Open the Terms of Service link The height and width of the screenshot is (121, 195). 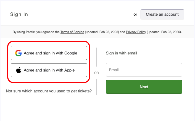point(72,32)
